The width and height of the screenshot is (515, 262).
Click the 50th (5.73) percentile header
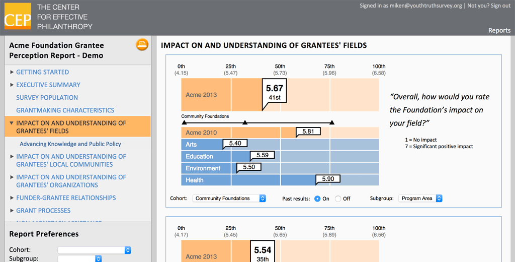click(x=280, y=70)
